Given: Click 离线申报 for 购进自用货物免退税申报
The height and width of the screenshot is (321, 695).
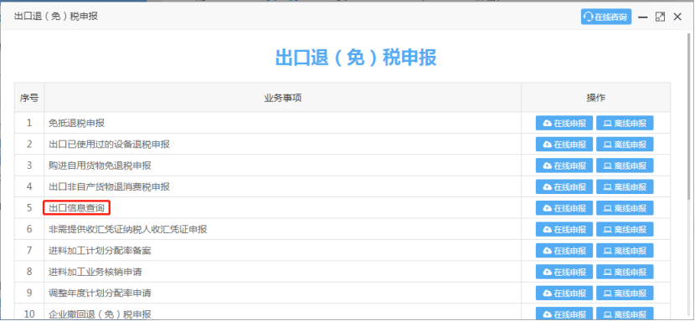Looking at the screenshot, I should click(x=625, y=166).
